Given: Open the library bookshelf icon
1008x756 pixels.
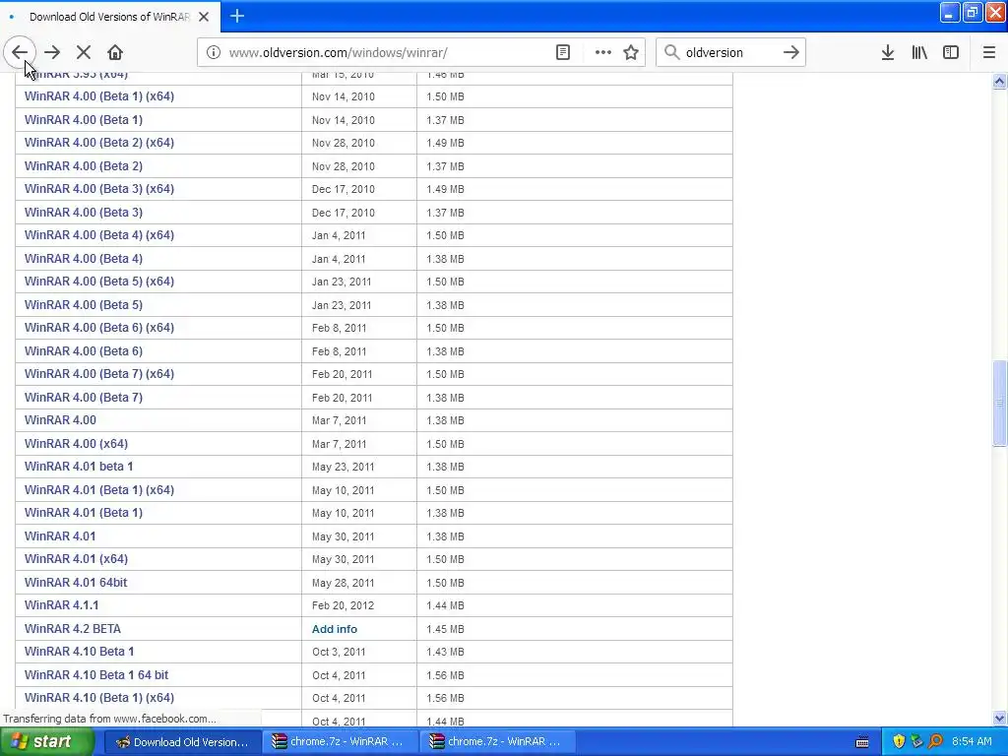Looking at the screenshot, I should click(x=919, y=52).
